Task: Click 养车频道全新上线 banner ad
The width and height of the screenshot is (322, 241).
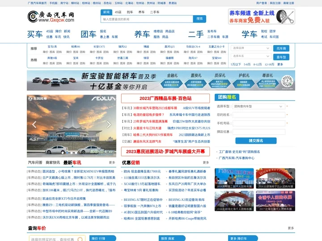Action: tap(262, 17)
